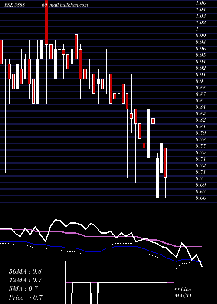Click the 1.03 price axis label

tap(201, 16)
